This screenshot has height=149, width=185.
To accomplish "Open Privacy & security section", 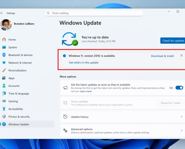I will point(19,117).
